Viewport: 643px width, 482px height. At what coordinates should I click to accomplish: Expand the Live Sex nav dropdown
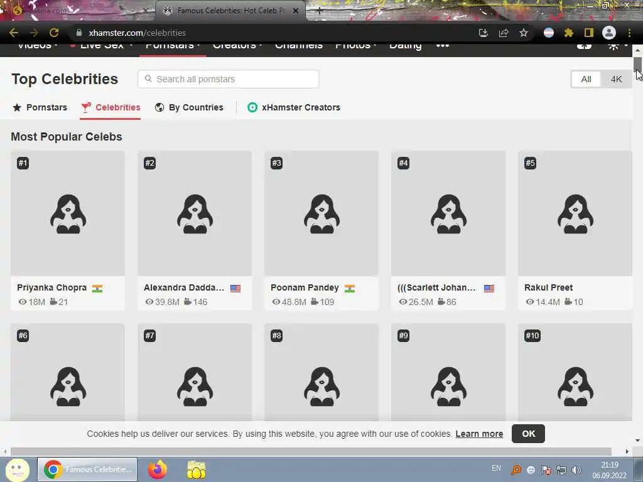point(102,45)
